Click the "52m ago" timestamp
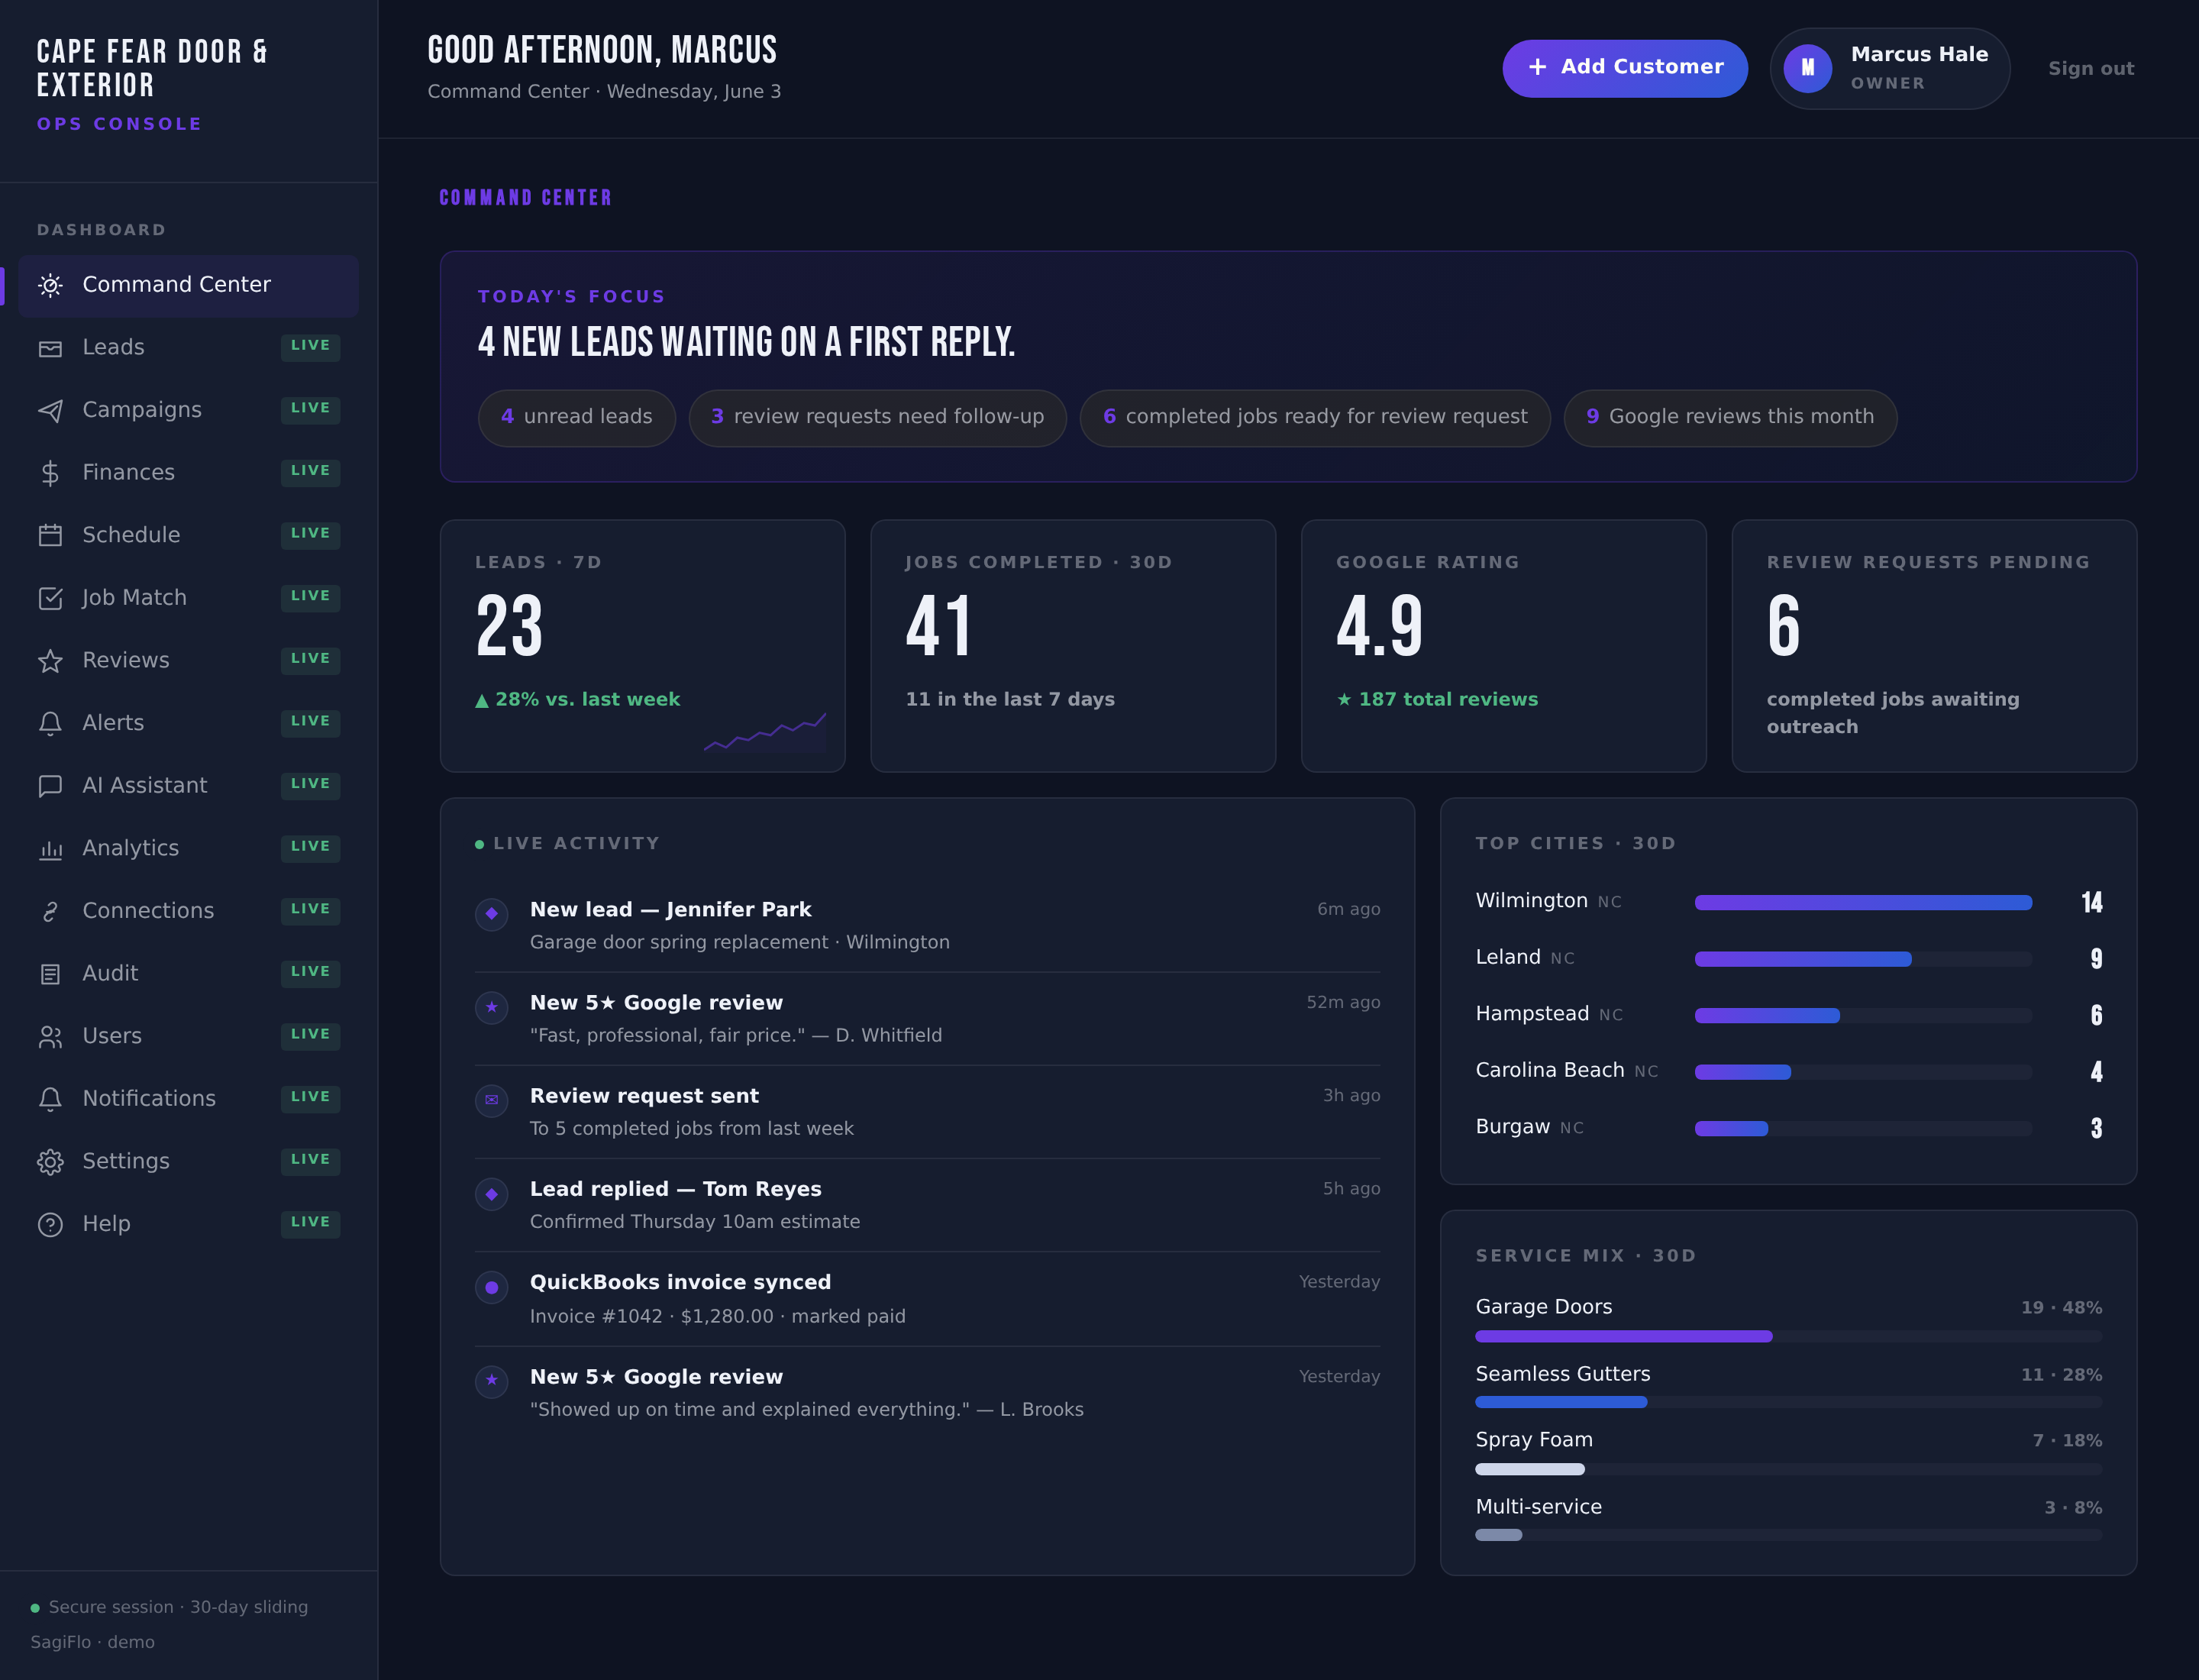Viewport: 2199px width, 1680px height. tap(1342, 1002)
